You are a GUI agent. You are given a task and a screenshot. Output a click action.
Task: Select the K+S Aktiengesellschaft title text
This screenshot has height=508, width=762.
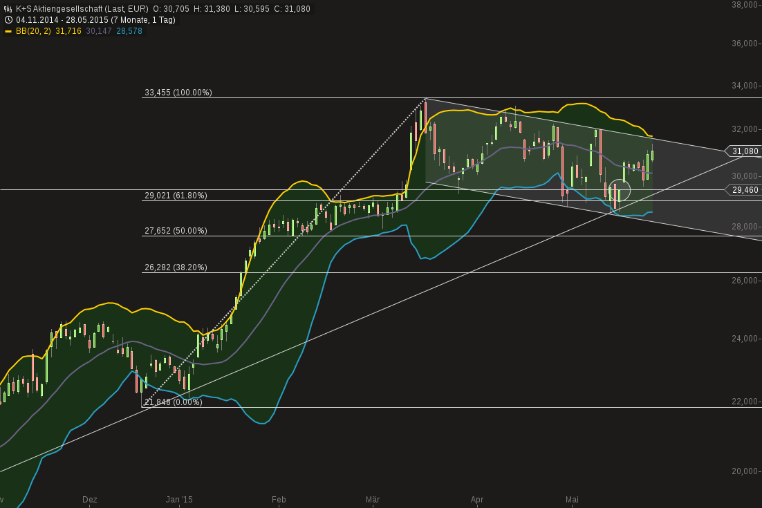82,9
